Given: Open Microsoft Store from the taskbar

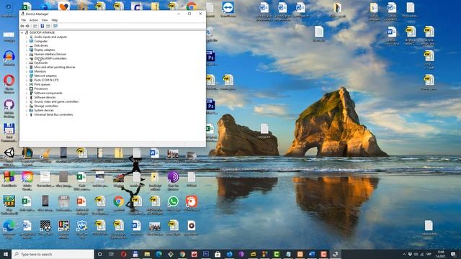Looking at the screenshot, I should (x=218, y=254).
